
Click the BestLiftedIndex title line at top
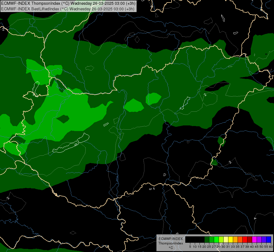click(x=68, y=9)
